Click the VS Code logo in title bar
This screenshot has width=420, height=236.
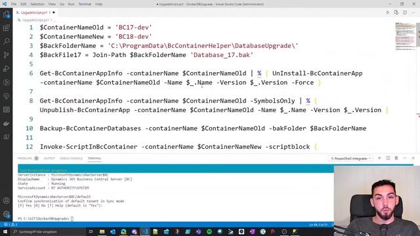pyautogui.click(x=5, y=4)
